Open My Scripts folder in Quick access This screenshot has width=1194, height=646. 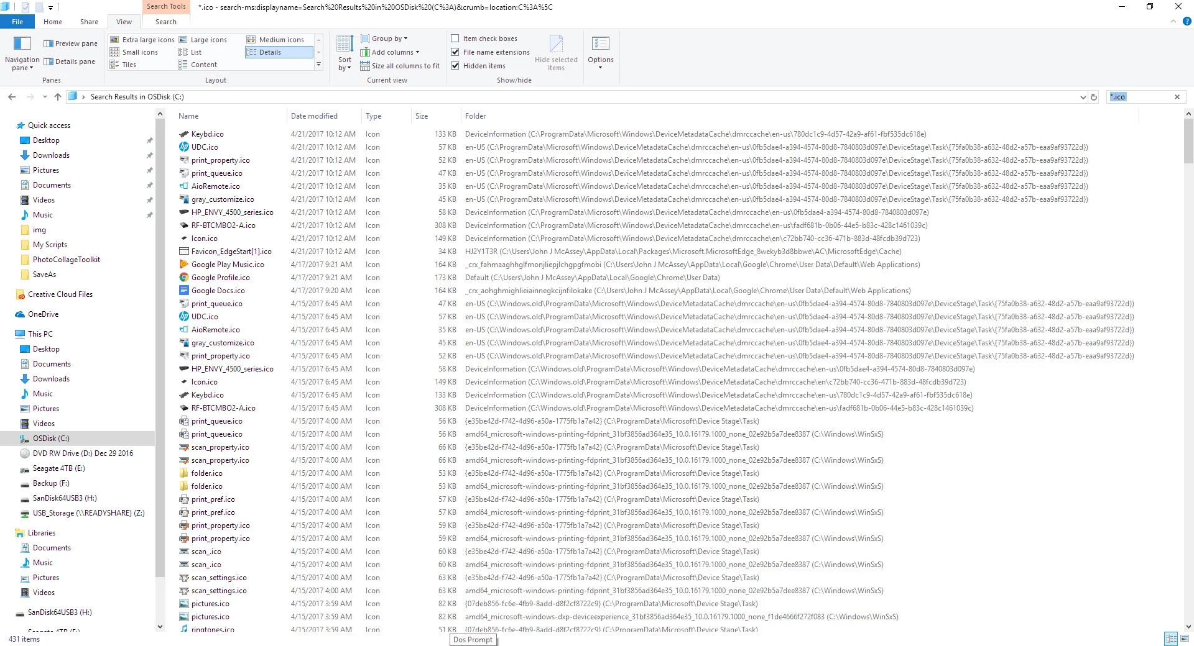click(x=50, y=245)
